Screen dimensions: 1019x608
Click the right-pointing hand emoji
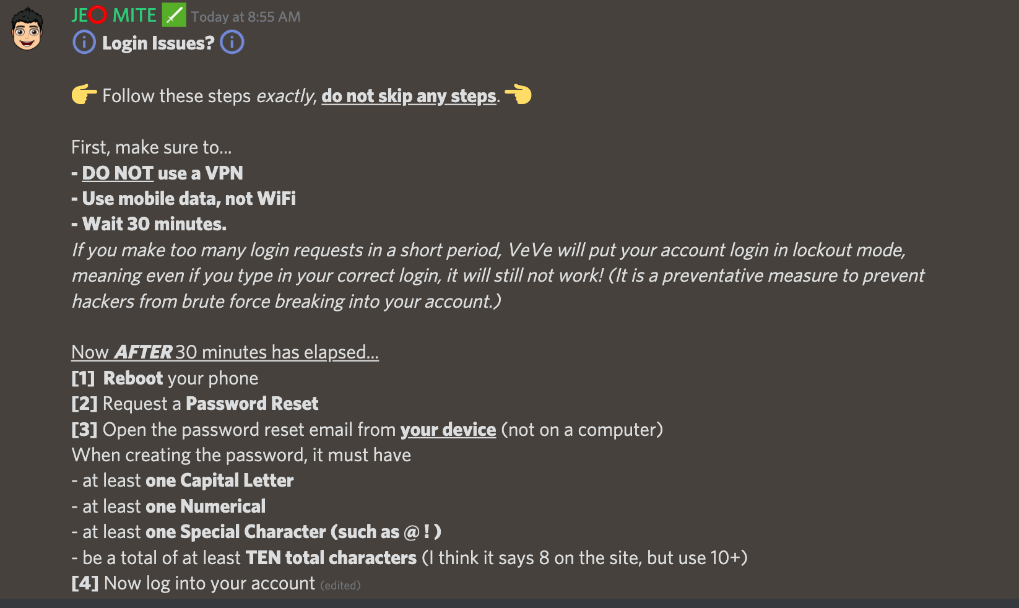click(84, 95)
